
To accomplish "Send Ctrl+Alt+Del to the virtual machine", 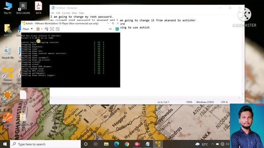I will 46,29.
